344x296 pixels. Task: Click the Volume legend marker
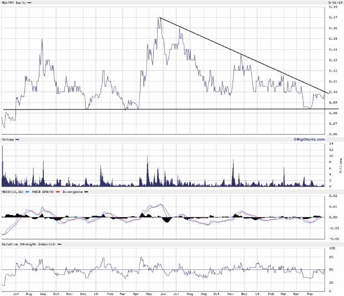[17, 140]
